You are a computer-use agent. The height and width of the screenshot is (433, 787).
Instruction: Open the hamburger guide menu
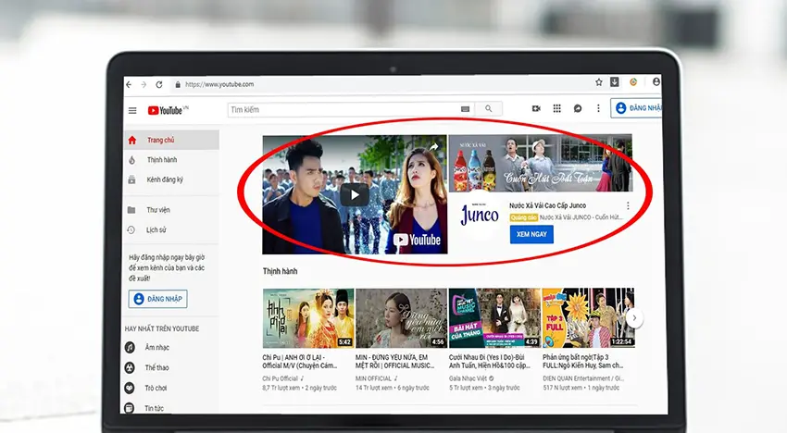point(132,110)
